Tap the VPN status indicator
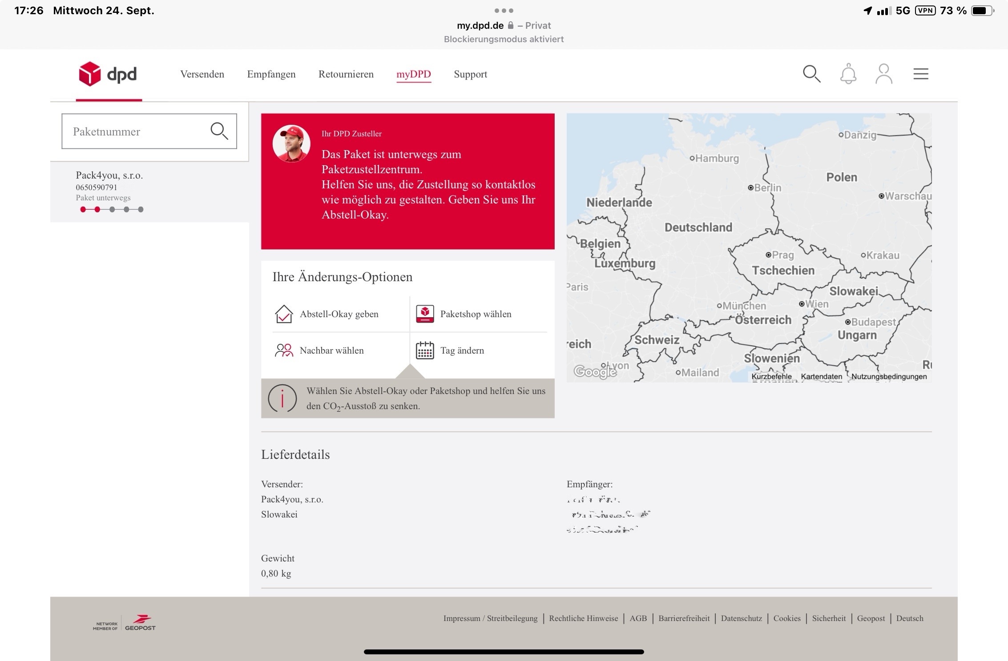 pyautogui.click(x=925, y=11)
